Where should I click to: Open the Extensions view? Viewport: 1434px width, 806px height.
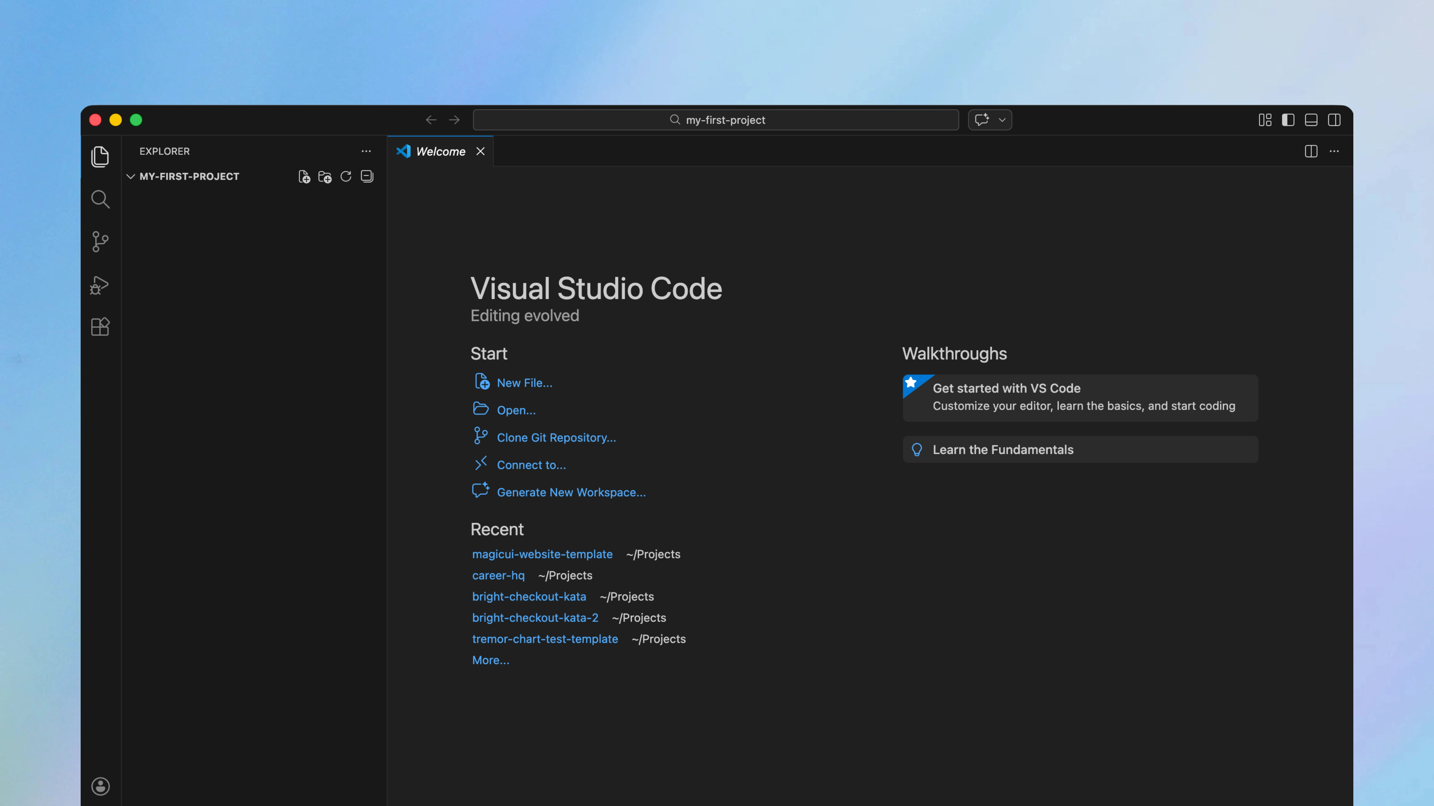(x=100, y=327)
